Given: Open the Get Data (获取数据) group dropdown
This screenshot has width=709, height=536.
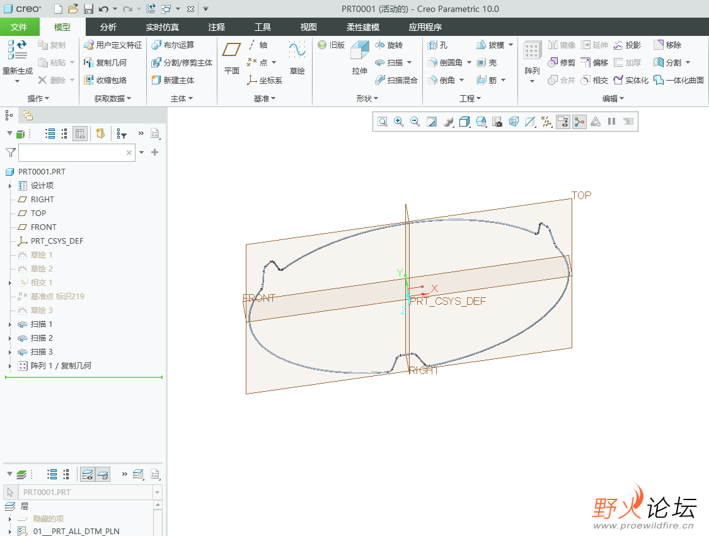Looking at the screenshot, I should 113,98.
